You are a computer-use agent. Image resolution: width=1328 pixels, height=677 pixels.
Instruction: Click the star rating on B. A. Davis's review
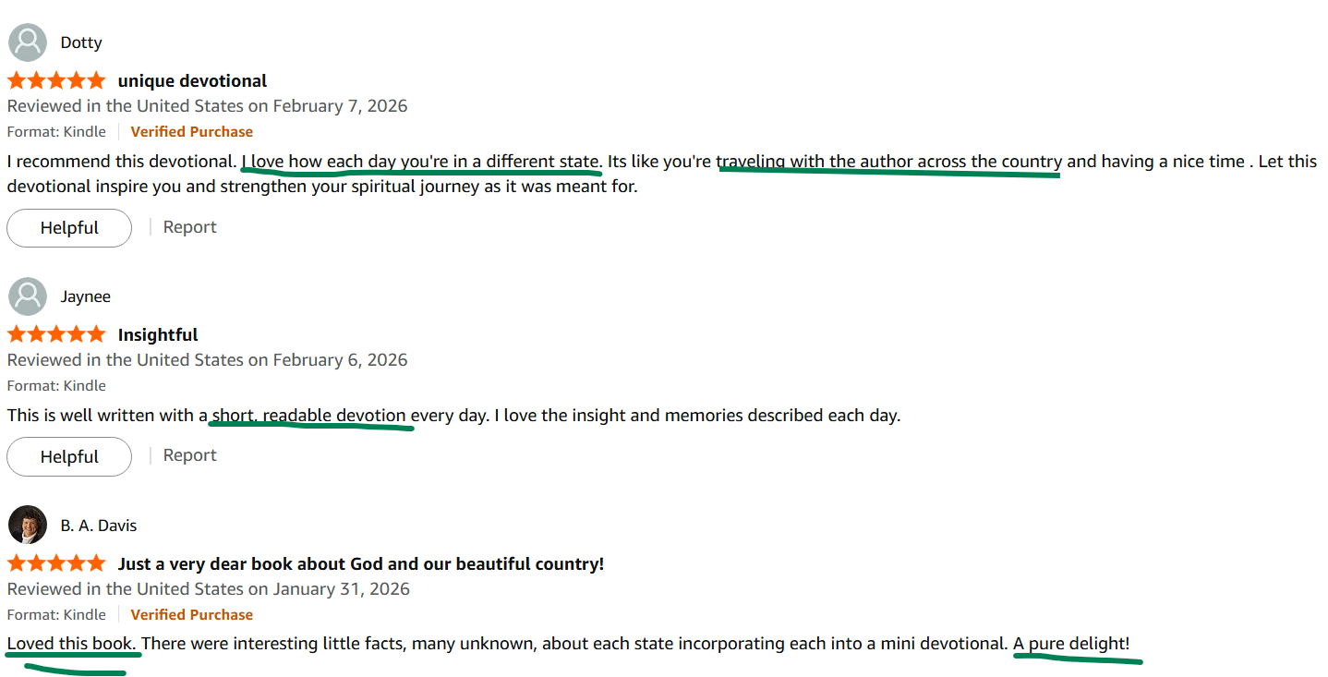pos(56,563)
